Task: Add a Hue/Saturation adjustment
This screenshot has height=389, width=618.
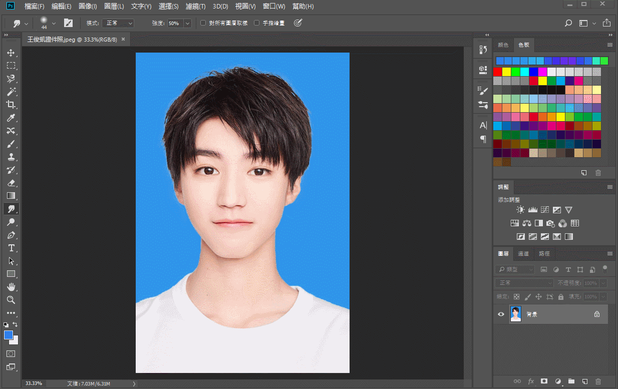Action: [514, 223]
